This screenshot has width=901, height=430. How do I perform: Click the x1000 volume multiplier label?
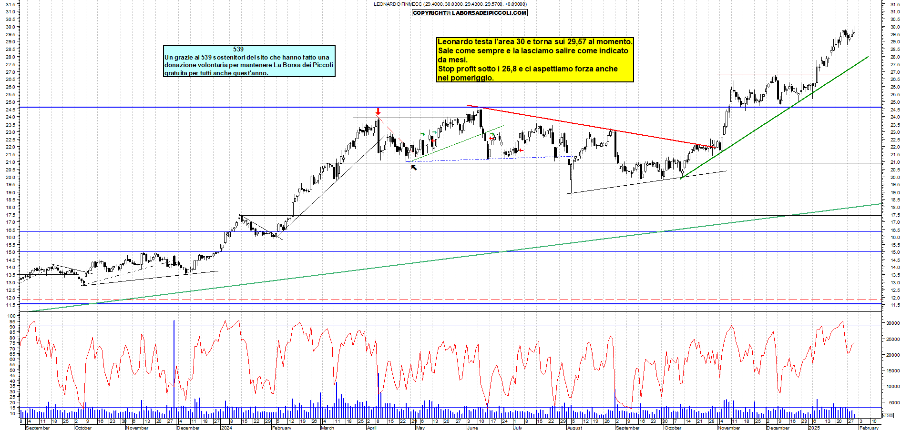tap(888, 415)
